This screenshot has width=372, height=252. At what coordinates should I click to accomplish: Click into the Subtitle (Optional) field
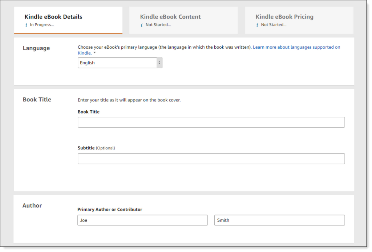coord(211,159)
